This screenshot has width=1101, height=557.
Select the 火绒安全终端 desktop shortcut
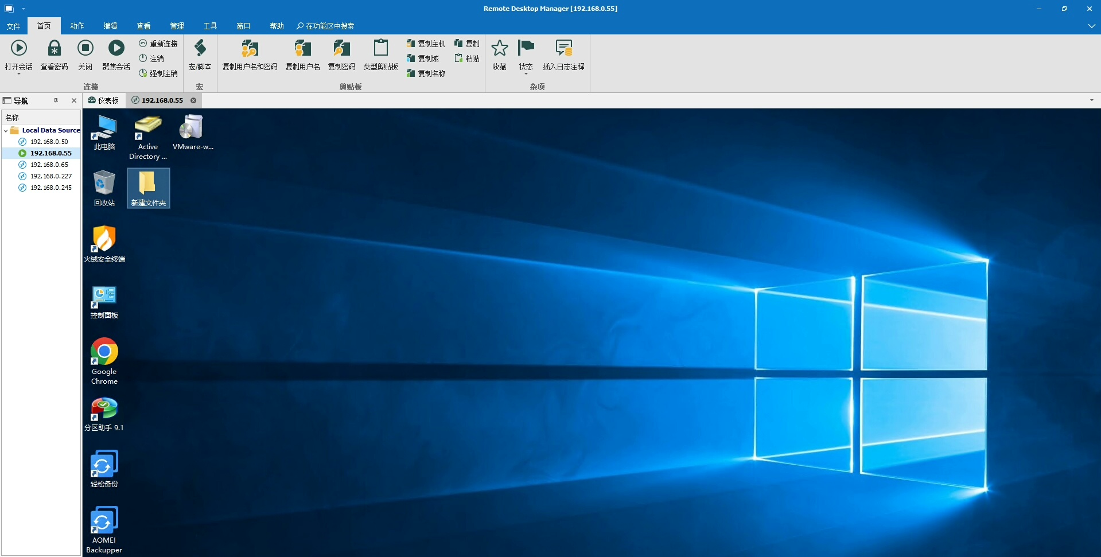[x=104, y=244]
